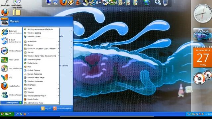Click the red shield tray icon
The height and width of the screenshot is (119, 212).
click(200, 114)
